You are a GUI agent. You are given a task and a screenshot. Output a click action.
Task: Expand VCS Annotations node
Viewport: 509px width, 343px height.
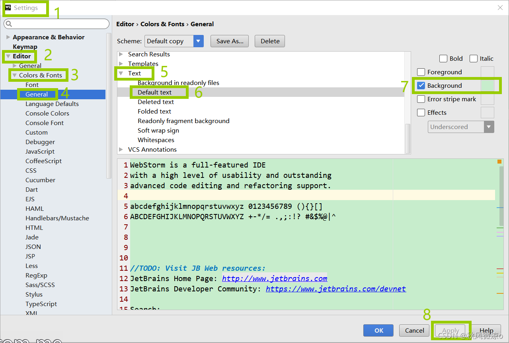121,150
